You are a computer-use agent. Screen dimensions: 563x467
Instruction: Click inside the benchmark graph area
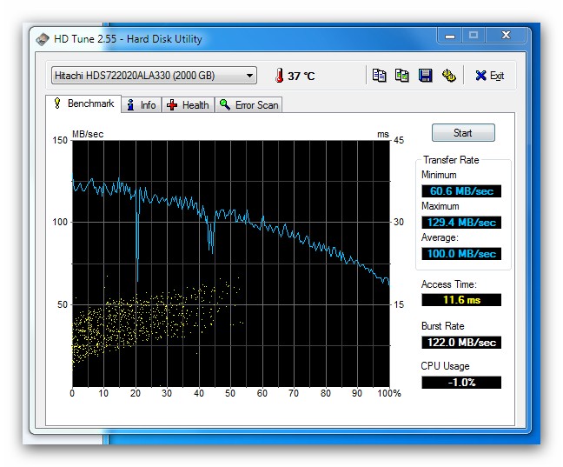pyautogui.click(x=231, y=264)
